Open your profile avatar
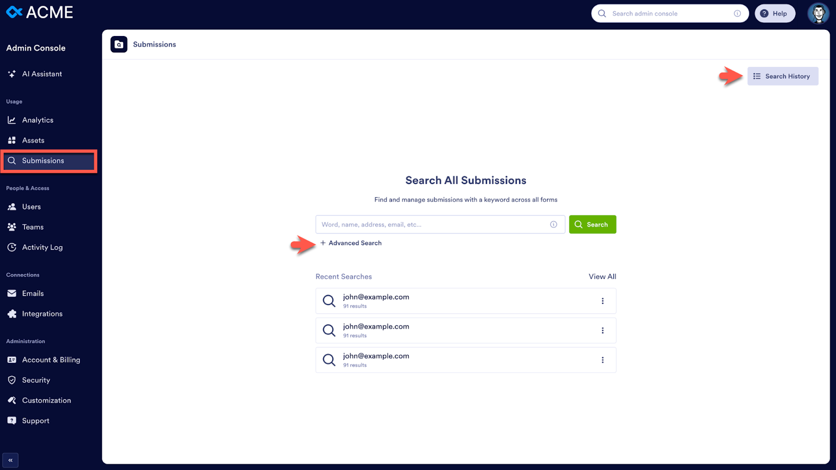Screen dimensions: 836x470 (x=818, y=14)
